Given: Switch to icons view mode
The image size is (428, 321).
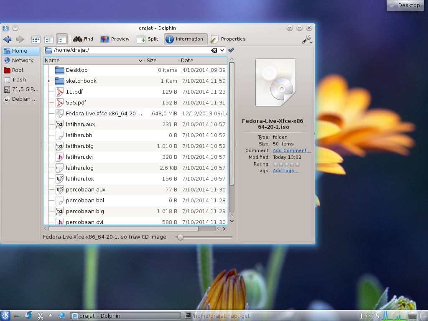Looking at the screenshot, I should [x=36, y=39].
